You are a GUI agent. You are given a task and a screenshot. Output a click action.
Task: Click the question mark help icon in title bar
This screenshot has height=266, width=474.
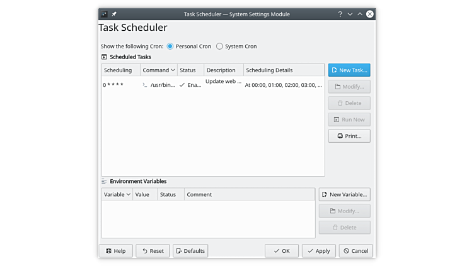click(x=340, y=13)
